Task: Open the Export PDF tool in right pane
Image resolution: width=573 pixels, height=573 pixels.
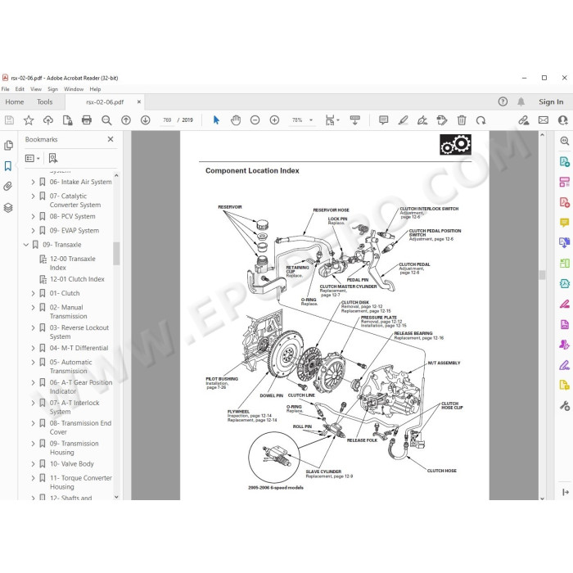Action: [x=565, y=161]
